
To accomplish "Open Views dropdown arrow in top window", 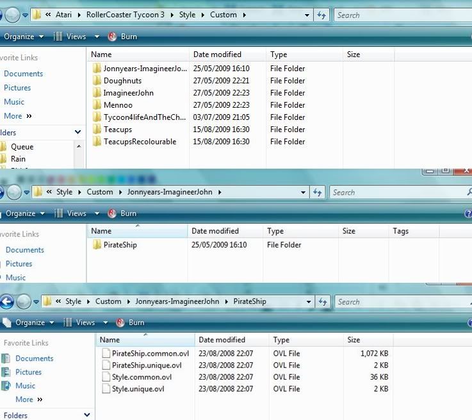I will pyautogui.click(x=97, y=37).
